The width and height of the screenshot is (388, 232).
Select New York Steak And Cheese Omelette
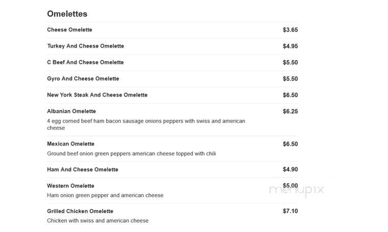coord(97,95)
